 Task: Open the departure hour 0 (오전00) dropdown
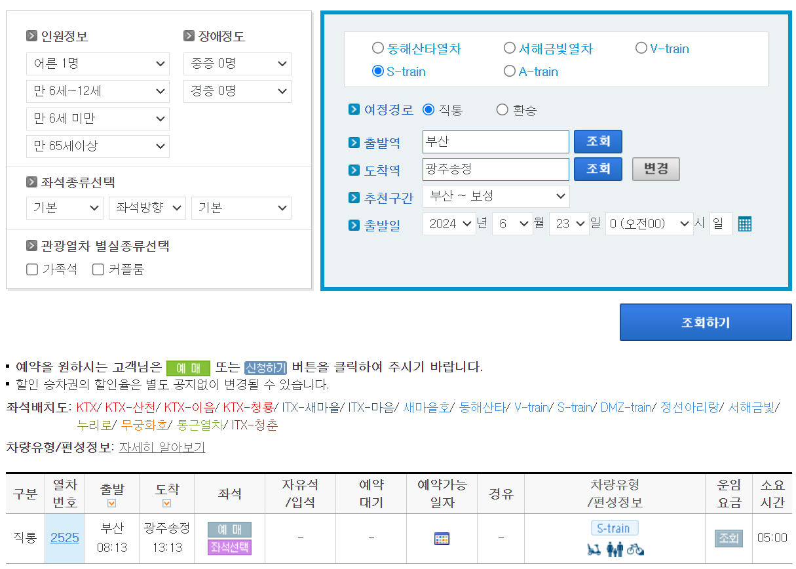click(x=649, y=224)
